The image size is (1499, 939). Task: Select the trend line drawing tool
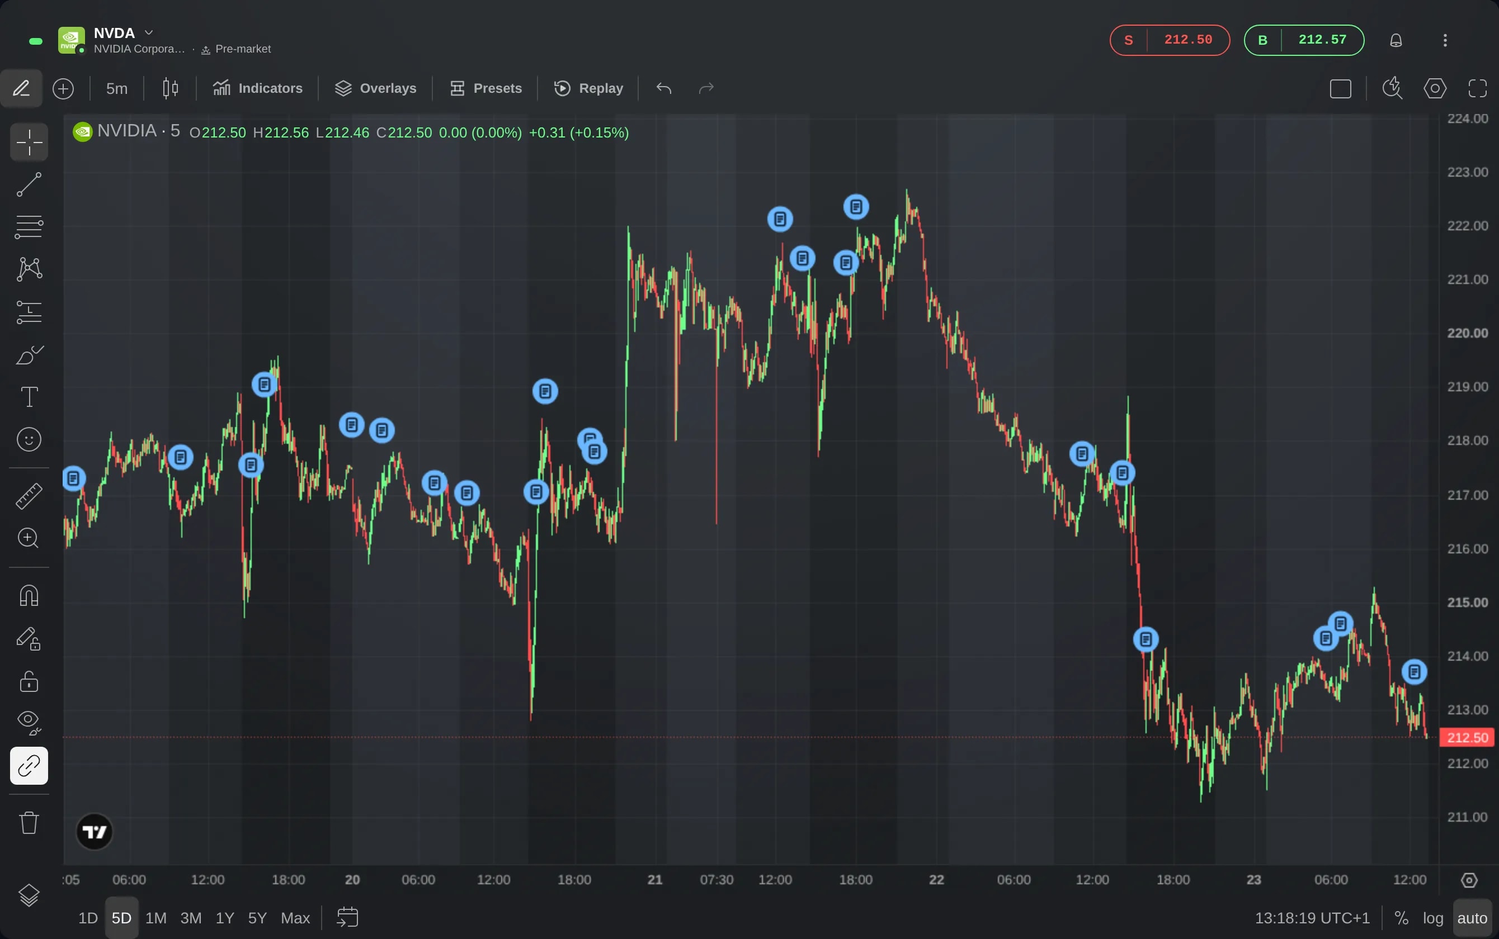click(29, 184)
